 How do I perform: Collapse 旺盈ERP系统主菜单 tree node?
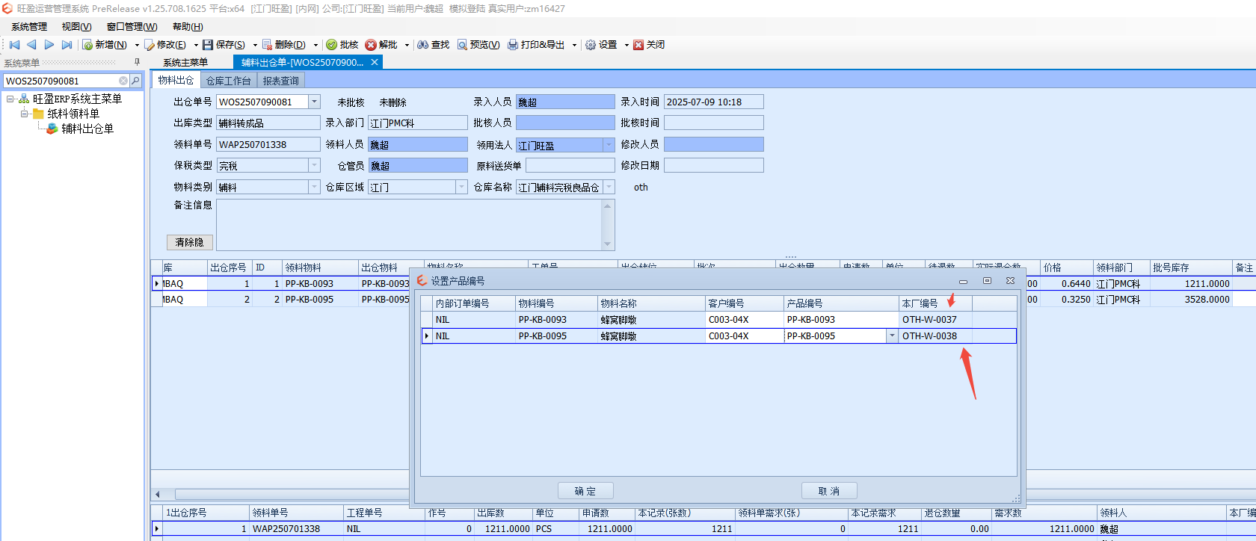click(10, 99)
